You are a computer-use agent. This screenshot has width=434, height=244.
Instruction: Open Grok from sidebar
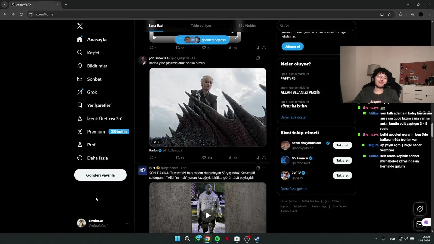(x=87, y=92)
